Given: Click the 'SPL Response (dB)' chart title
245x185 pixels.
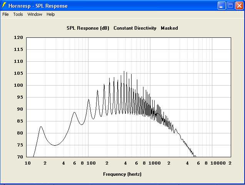Looking at the screenshot, I should point(88,28).
